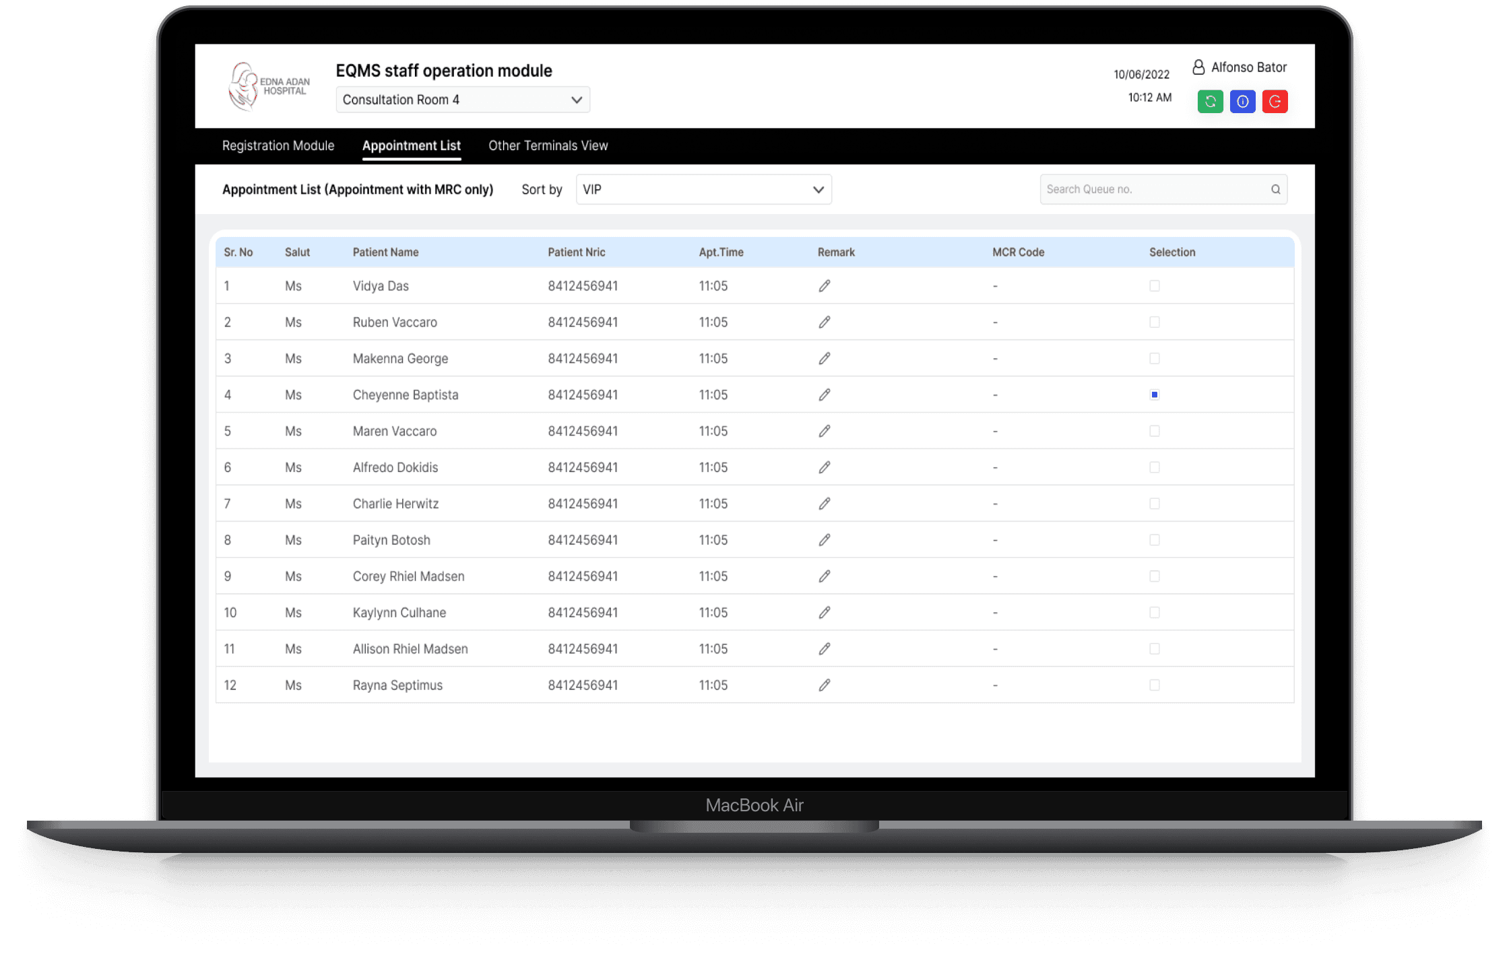Switch to Registration Module tab
Screen dimensions: 1509x960
point(278,146)
